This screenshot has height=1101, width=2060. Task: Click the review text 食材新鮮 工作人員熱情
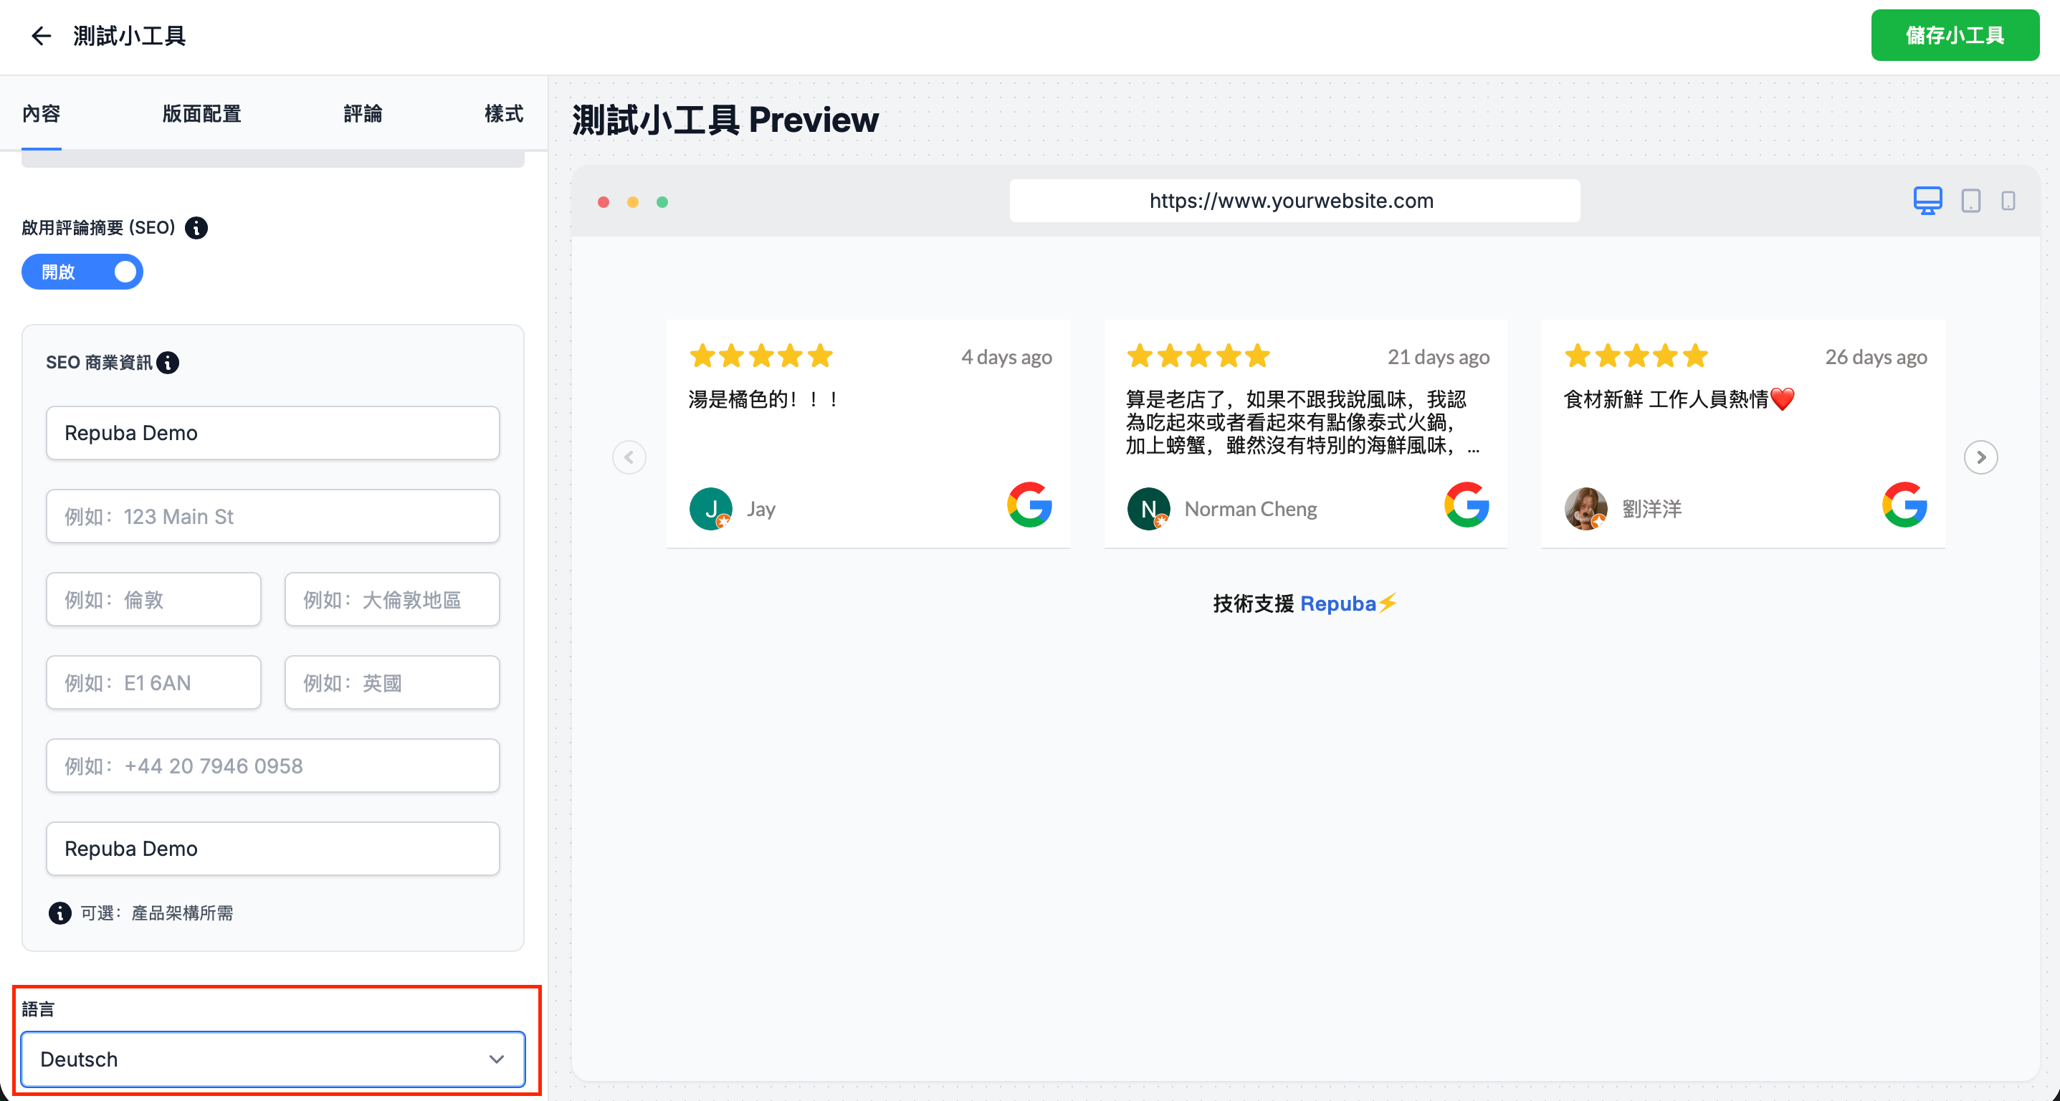pos(1679,399)
